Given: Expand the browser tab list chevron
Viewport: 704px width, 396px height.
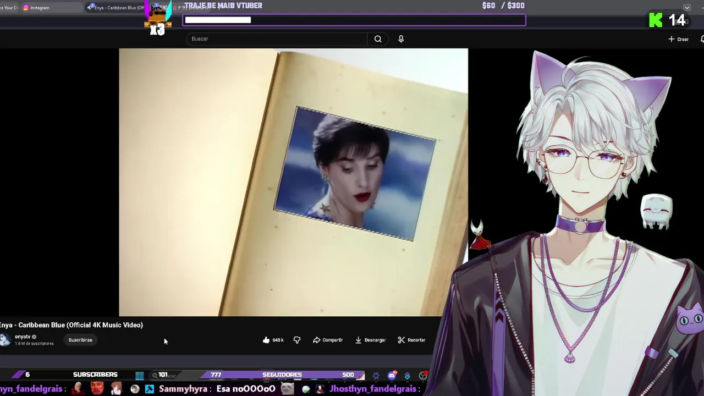Looking at the screenshot, I should click(687, 7).
